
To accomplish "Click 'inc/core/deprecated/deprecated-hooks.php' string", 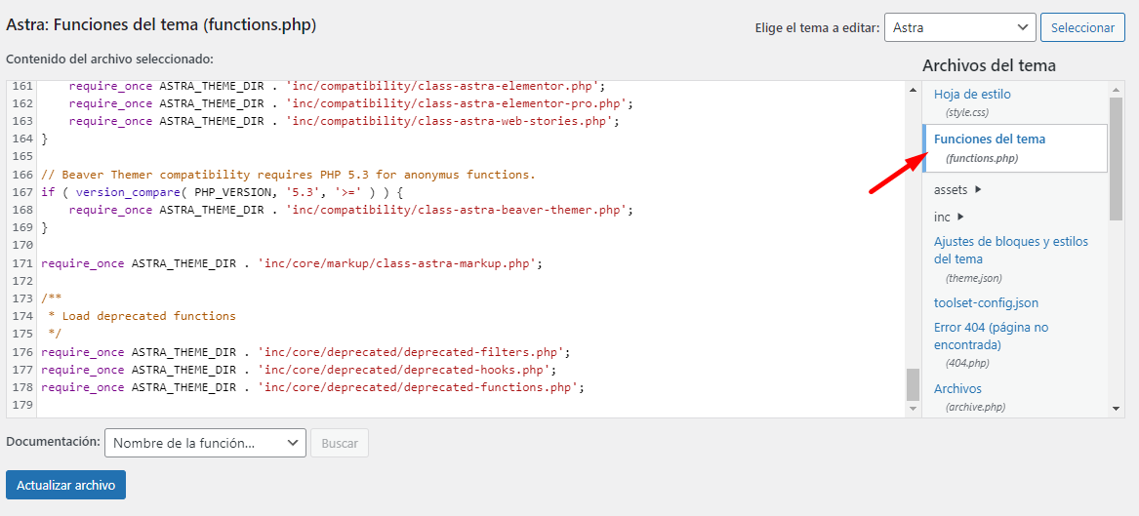I will pyautogui.click(x=402, y=370).
